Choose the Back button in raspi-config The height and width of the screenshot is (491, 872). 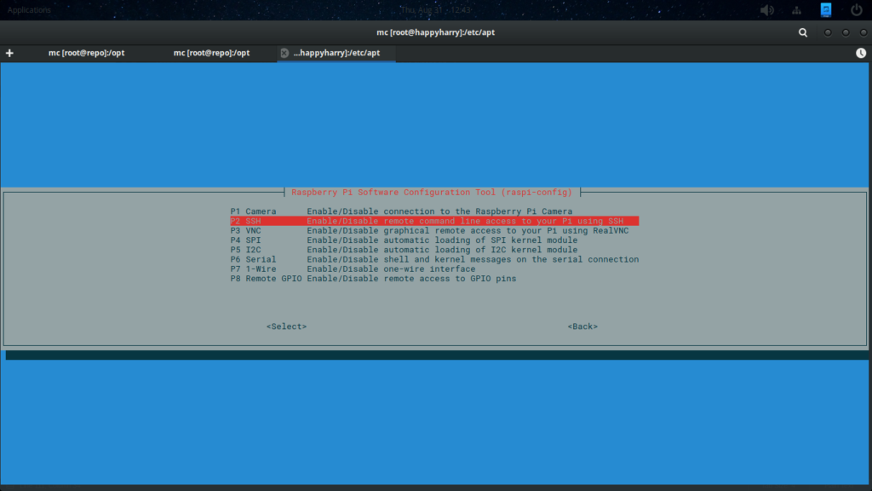(582, 326)
